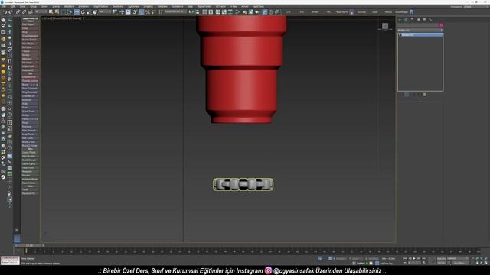Open the Modifier List dropdown
The height and width of the screenshot is (275, 490).
click(420, 31)
